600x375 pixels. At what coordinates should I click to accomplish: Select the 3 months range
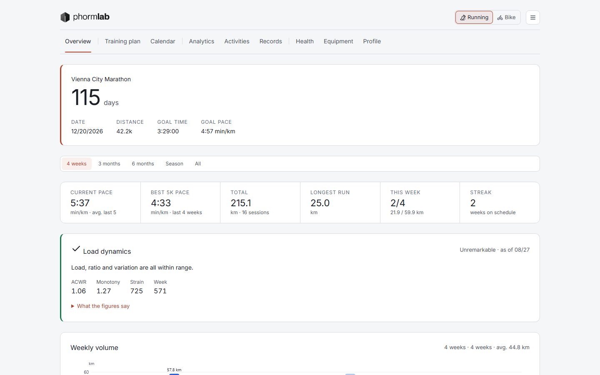point(109,164)
